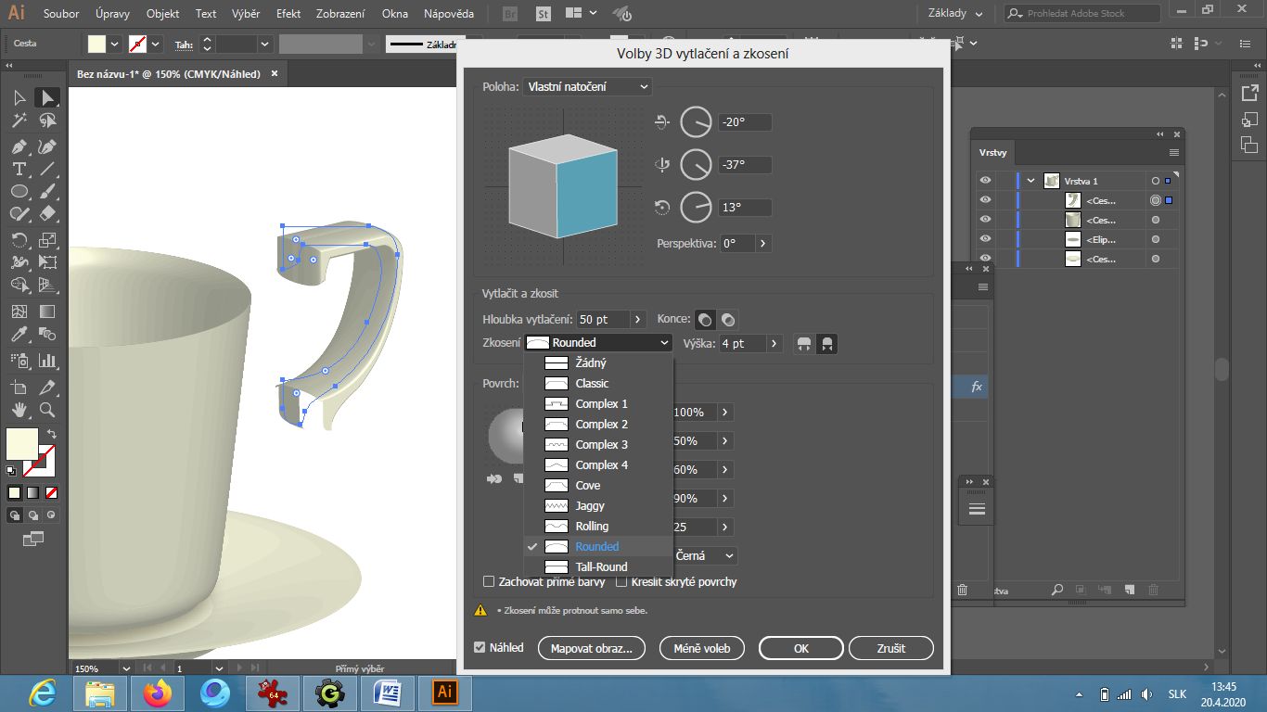Select the Pen tool
1267x712 pixels.
point(19,146)
